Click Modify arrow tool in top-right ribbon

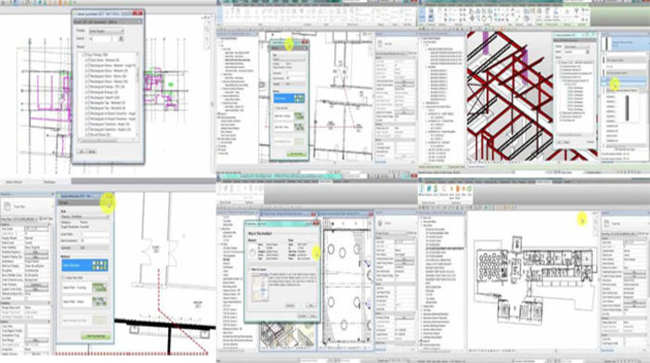click(x=422, y=14)
